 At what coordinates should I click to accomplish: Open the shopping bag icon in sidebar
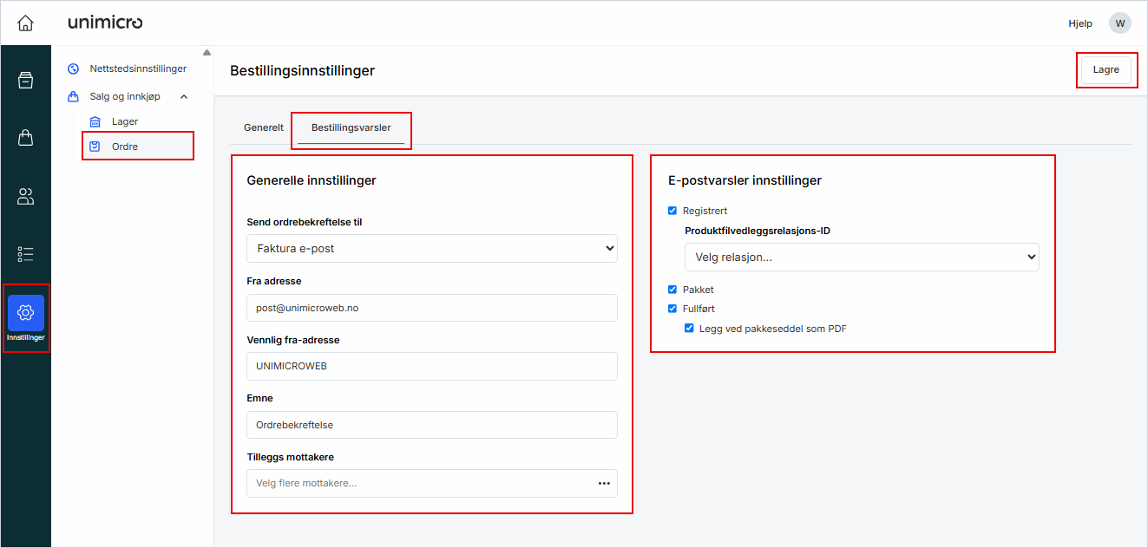(25, 138)
